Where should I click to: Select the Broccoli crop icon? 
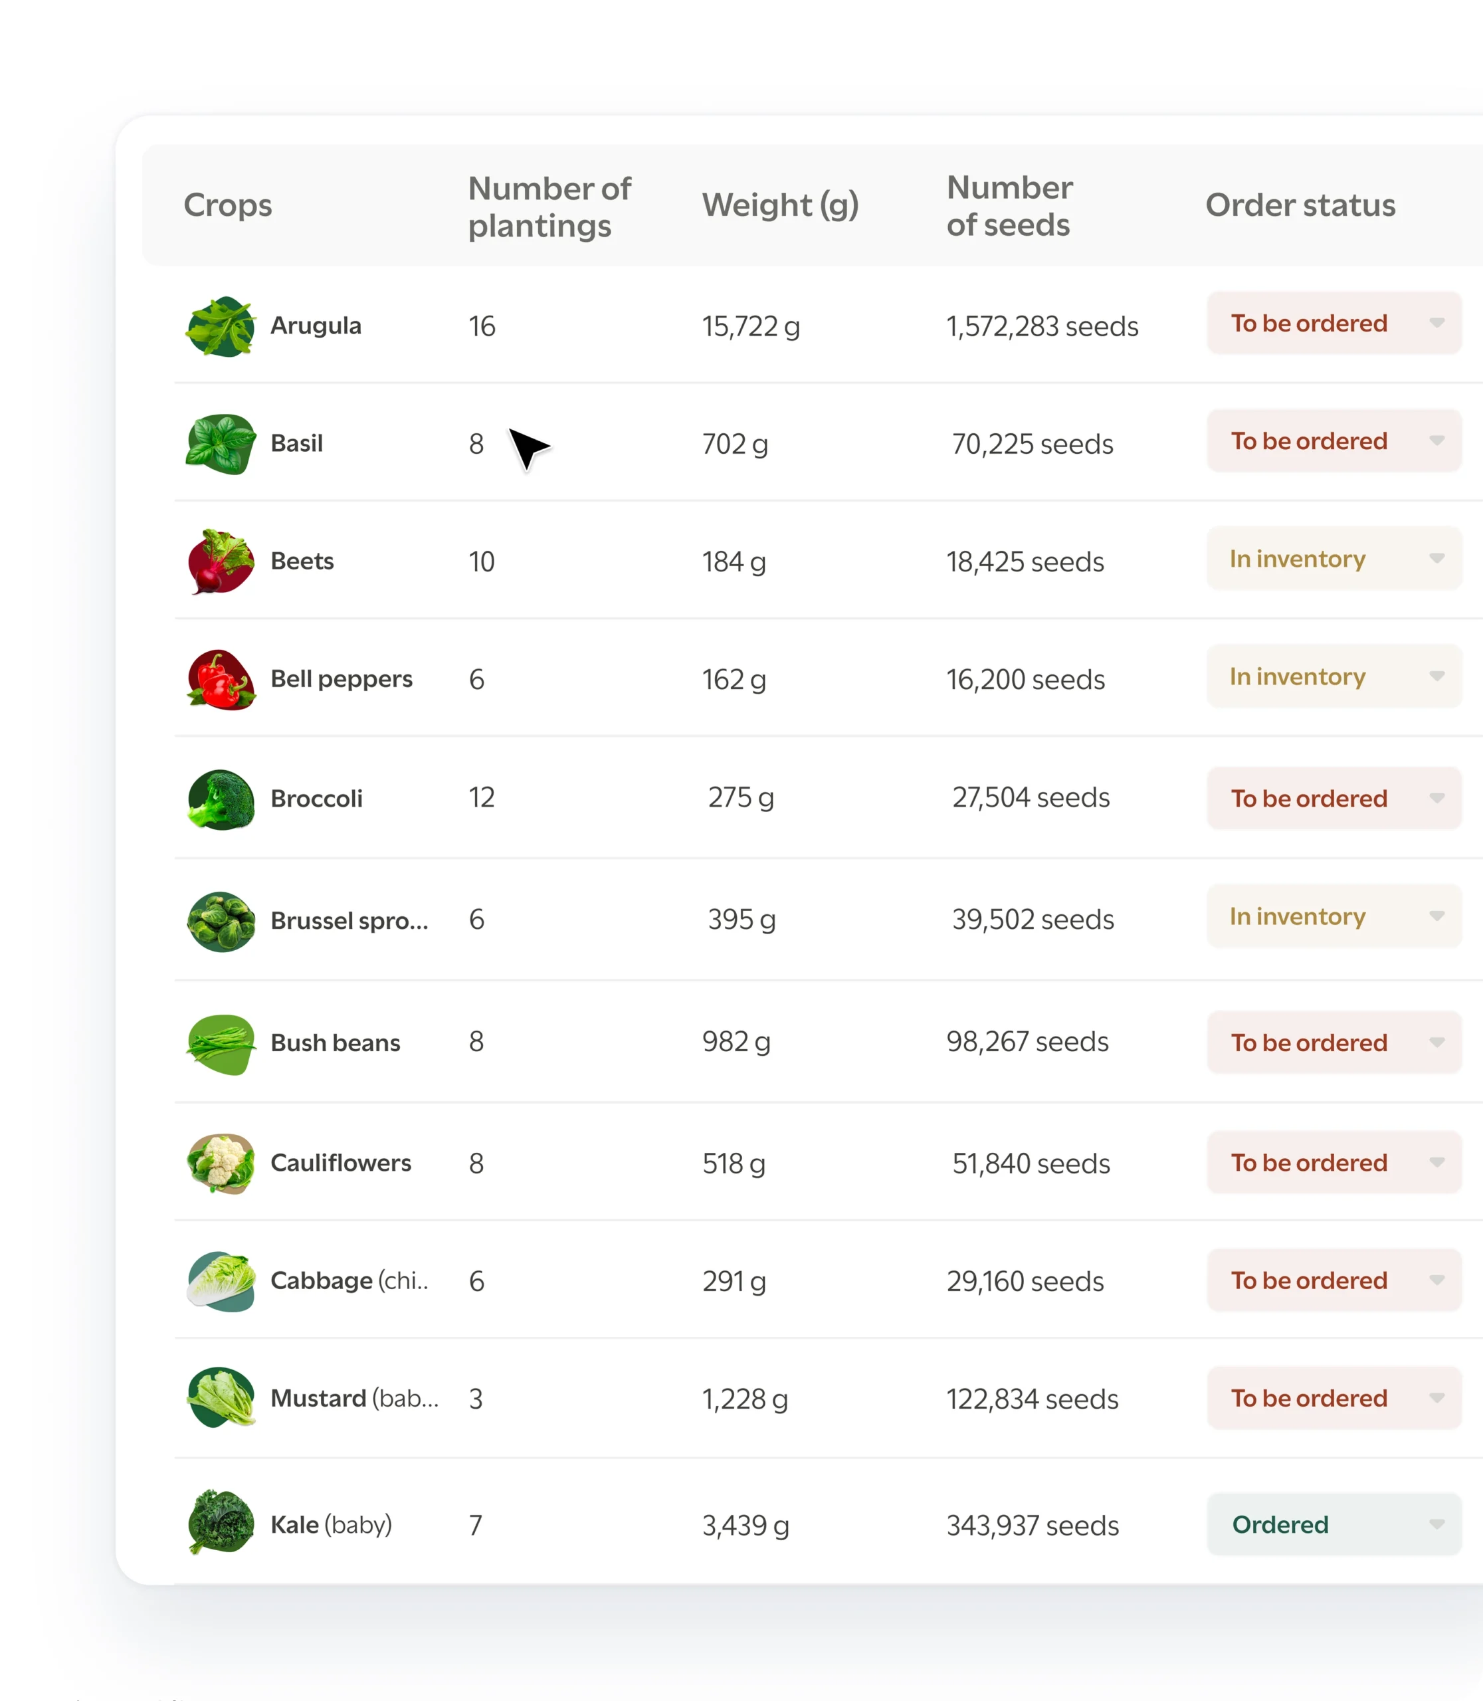point(220,799)
